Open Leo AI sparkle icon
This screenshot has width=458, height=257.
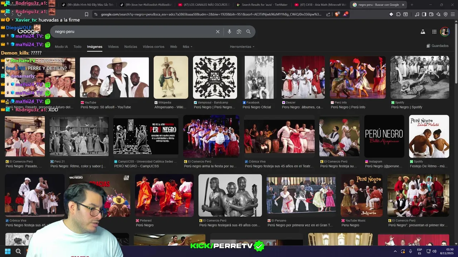438,14
